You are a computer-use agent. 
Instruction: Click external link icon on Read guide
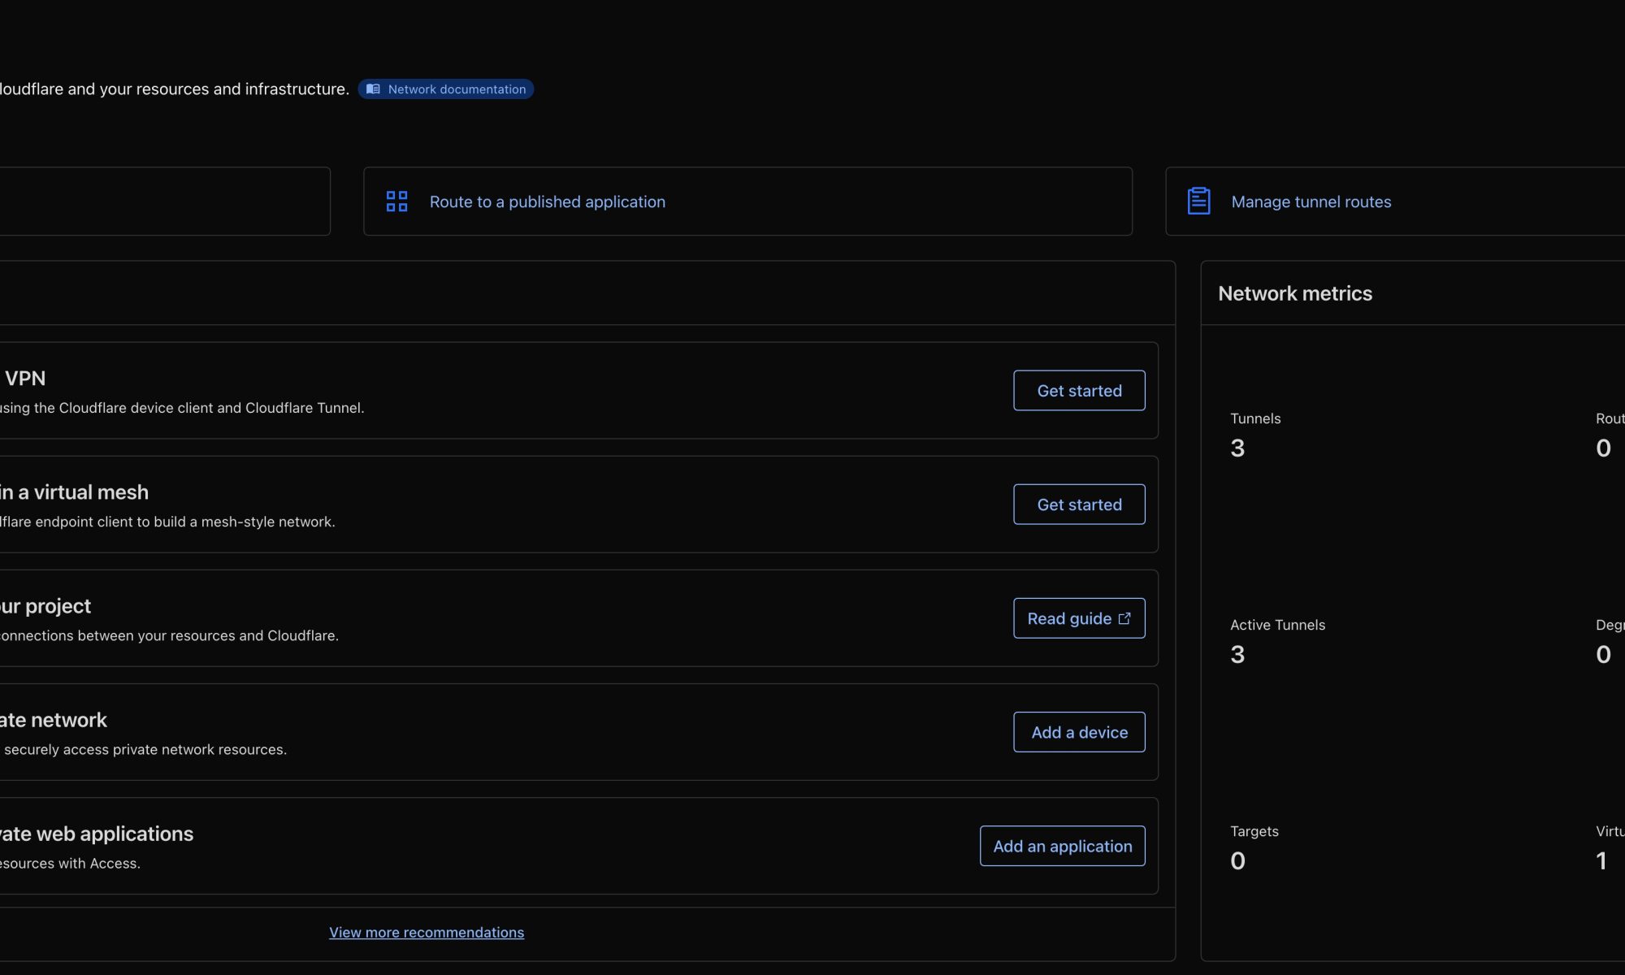point(1124,619)
